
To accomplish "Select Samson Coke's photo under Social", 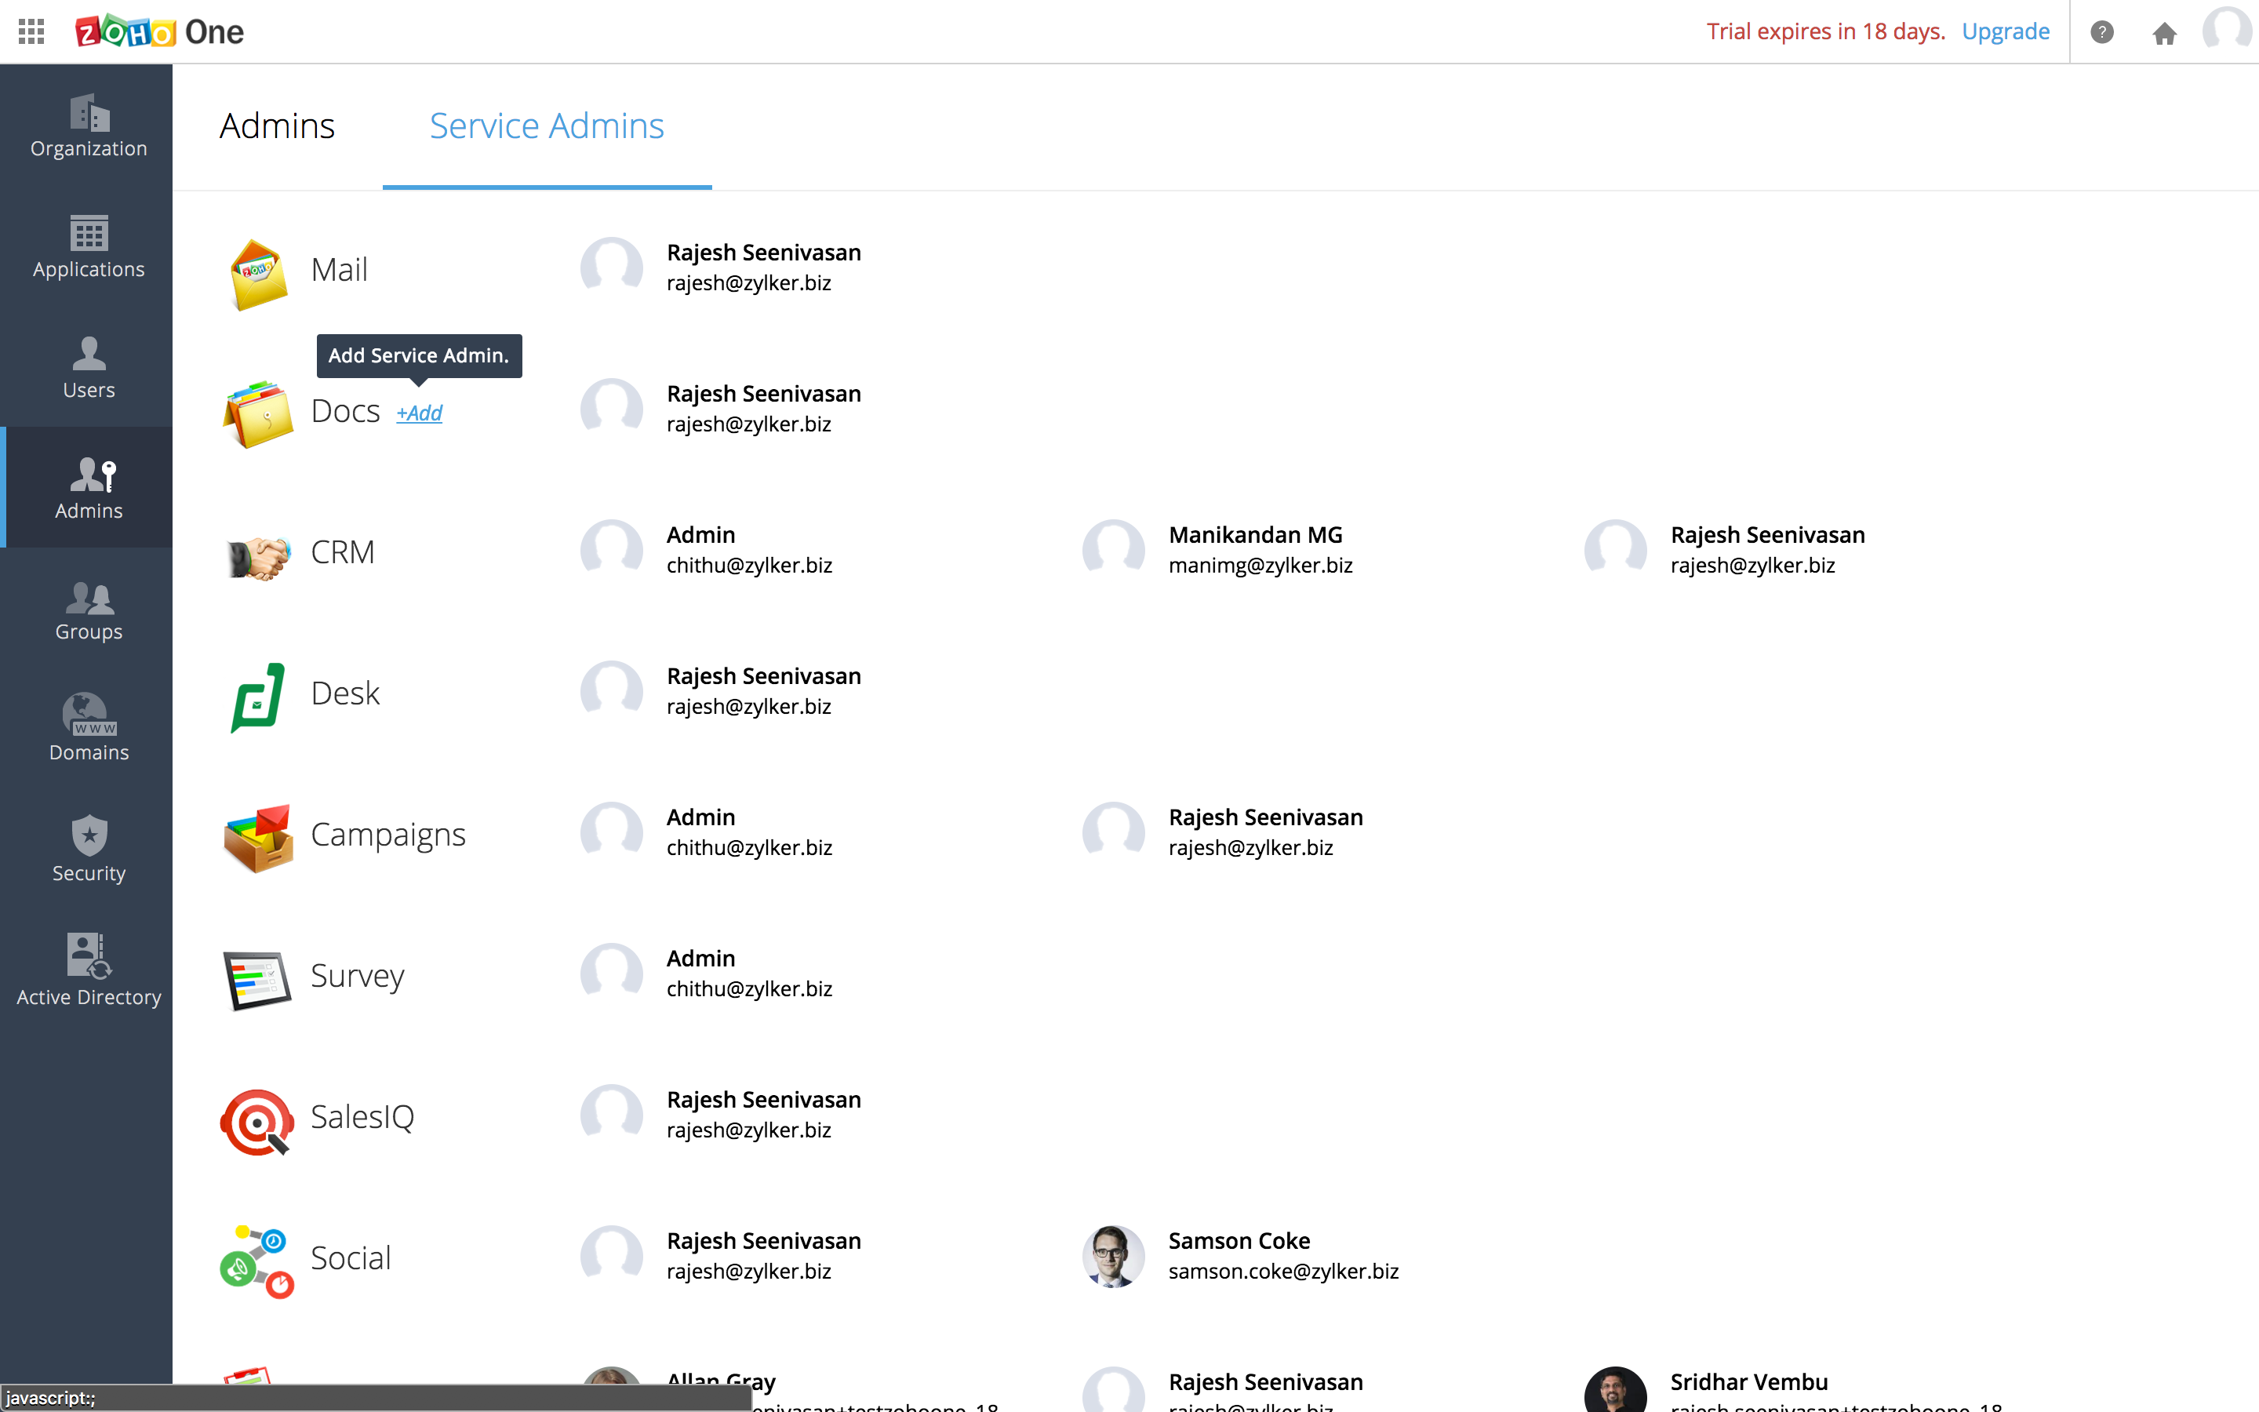I will [1114, 1256].
